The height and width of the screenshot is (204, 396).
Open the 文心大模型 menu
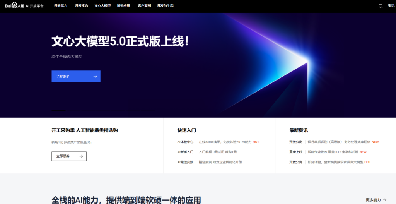point(102,5)
